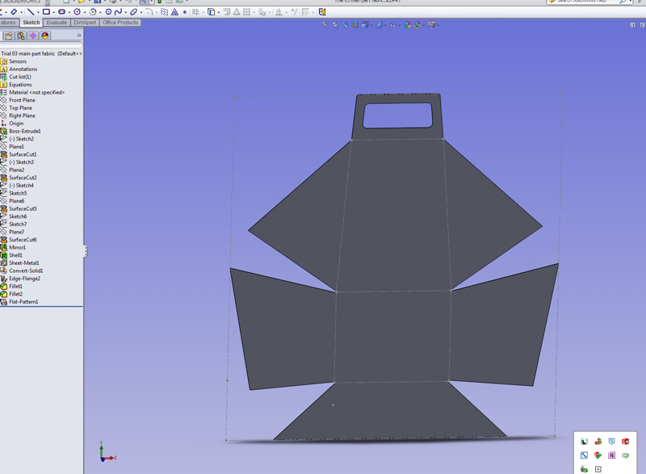This screenshot has height=474, width=646.
Task: Open the dropdown arrow beside Rectangle tool
Action: coord(53,12)
